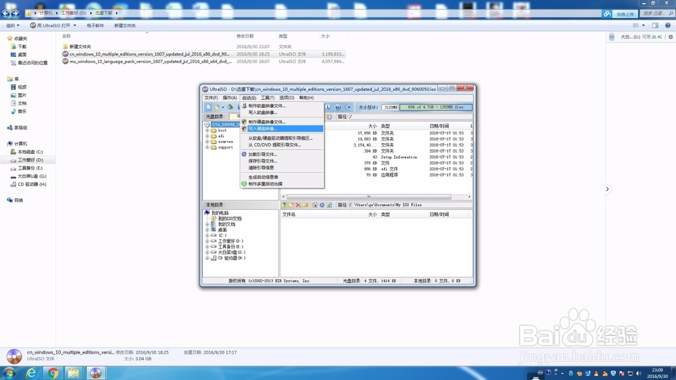Expand the efi folder in CD tree
Viewport: 676px width, 380px height.
(207, 136)
